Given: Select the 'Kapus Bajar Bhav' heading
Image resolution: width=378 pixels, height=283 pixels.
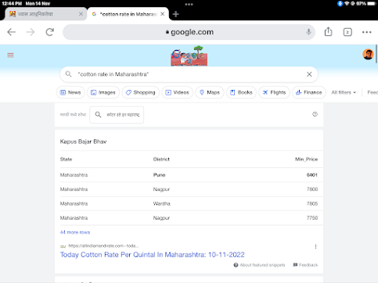Looking at the screenshot, I should [x=83, y=141].
